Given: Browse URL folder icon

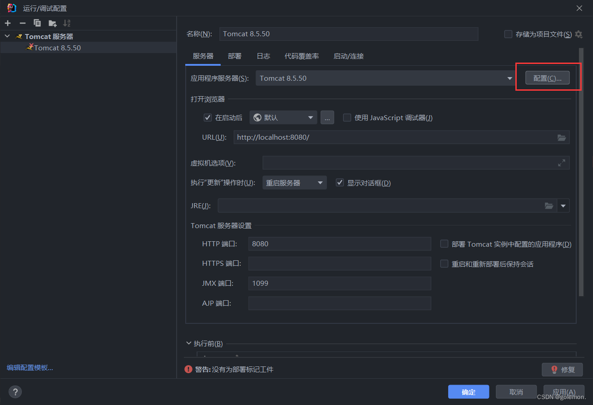Looking at the screenshot, I should [x=562, y=137].
